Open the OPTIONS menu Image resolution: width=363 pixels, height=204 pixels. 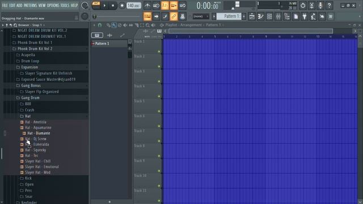click(53, 5)
